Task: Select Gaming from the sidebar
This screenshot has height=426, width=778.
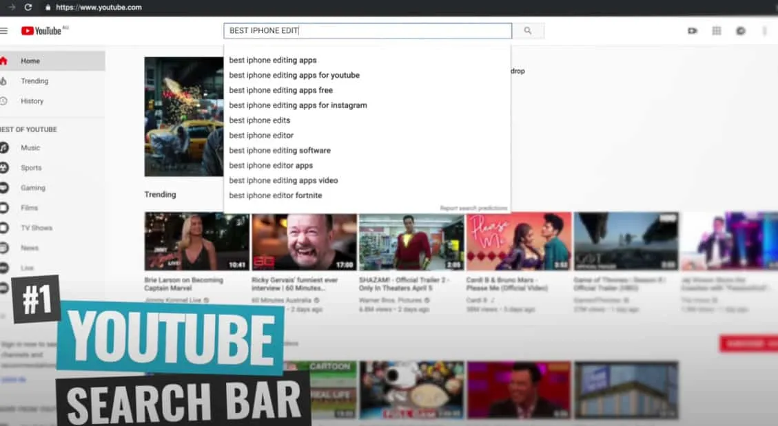Action: 32,188
